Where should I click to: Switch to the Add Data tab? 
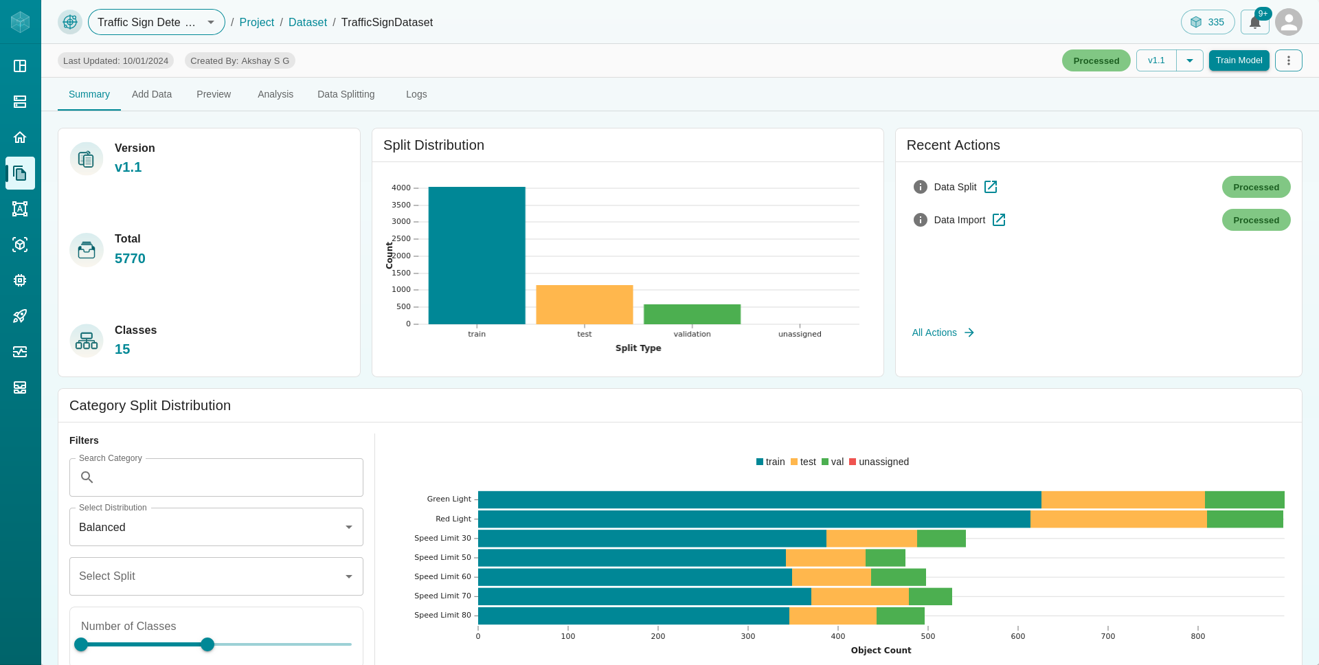coord(152,94)
